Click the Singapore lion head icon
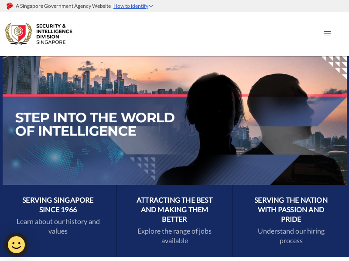Viewport: 349px width, 261px height. click(x=10, y=6)
